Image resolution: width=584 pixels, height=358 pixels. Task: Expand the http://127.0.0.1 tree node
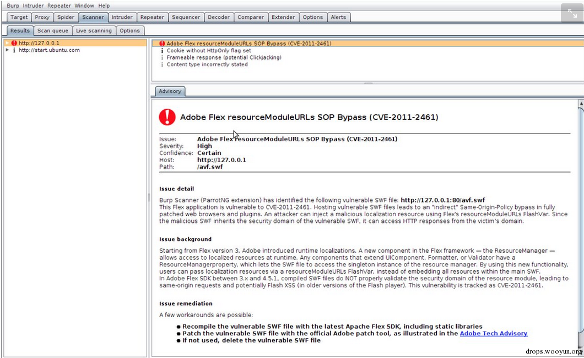(x=7, y=43)
